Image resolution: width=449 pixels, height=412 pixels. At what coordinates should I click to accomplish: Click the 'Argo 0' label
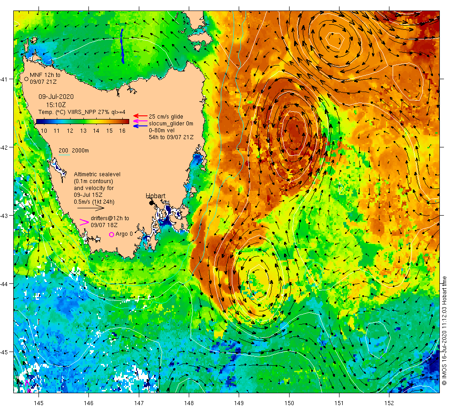[124, 234]
